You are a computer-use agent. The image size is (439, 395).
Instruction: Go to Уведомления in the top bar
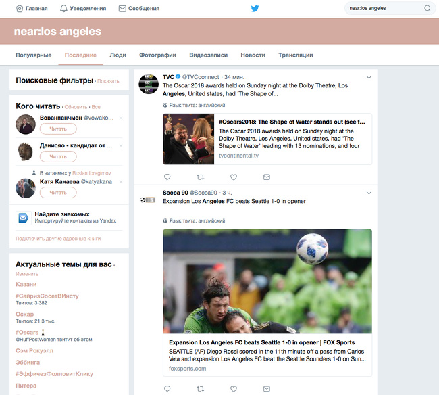click(x=83, y=9)
